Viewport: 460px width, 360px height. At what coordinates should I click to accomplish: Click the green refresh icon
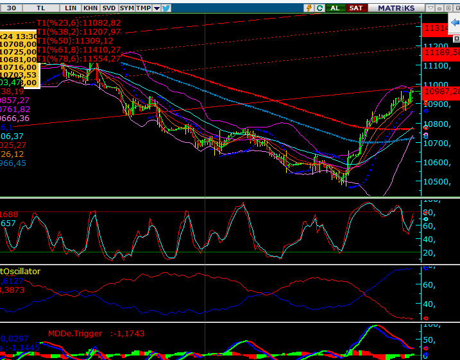click(x=319, y=8)
